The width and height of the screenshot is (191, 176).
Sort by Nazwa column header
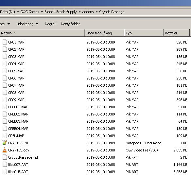click(x=42, y=33)
